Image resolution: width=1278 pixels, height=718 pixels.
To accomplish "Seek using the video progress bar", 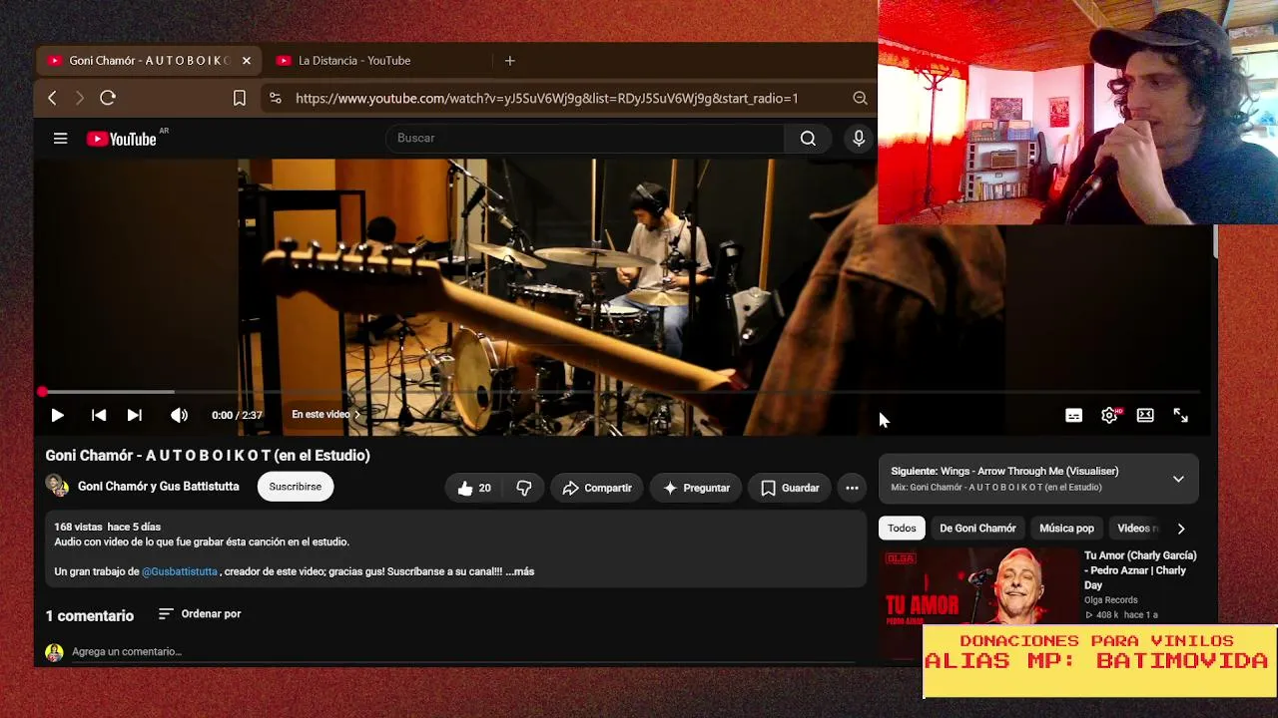I will tap(621, 393).
